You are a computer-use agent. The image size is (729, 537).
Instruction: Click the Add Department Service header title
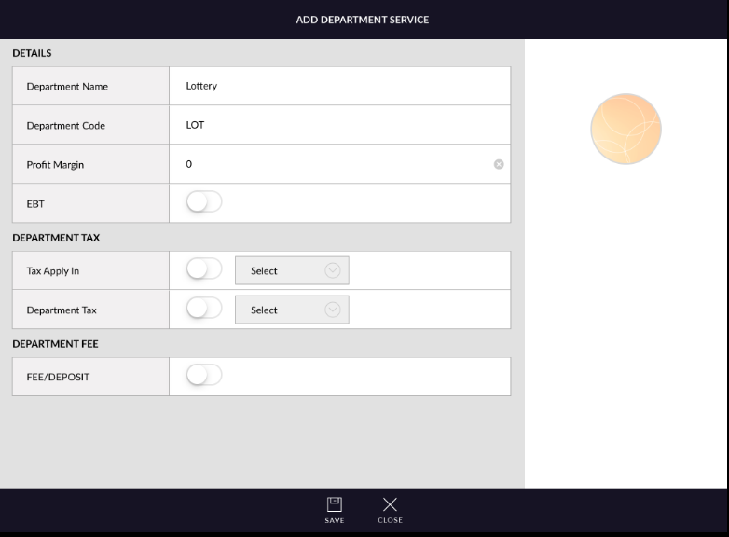(363, 20)
